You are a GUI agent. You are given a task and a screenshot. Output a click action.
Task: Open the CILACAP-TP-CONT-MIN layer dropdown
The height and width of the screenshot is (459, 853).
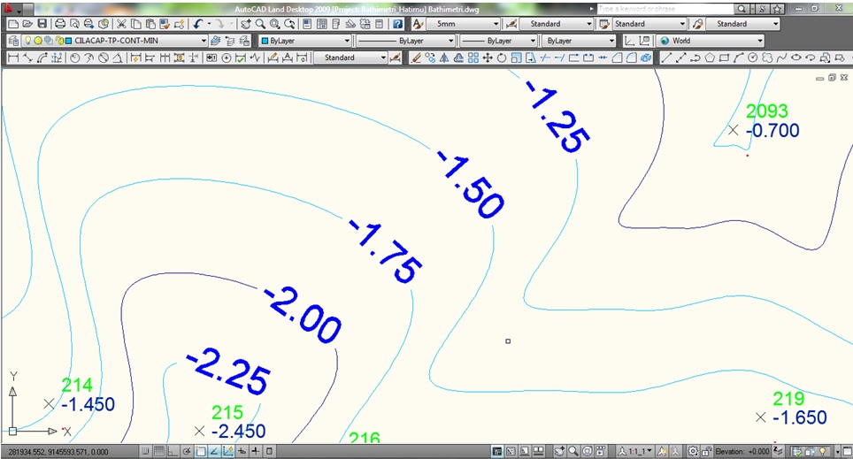(114, 41)
